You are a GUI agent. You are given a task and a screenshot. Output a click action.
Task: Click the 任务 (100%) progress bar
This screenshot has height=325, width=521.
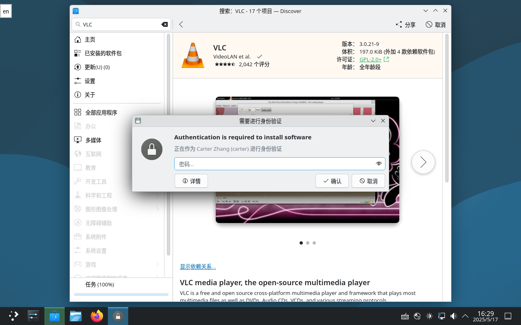tap(121, 294)
